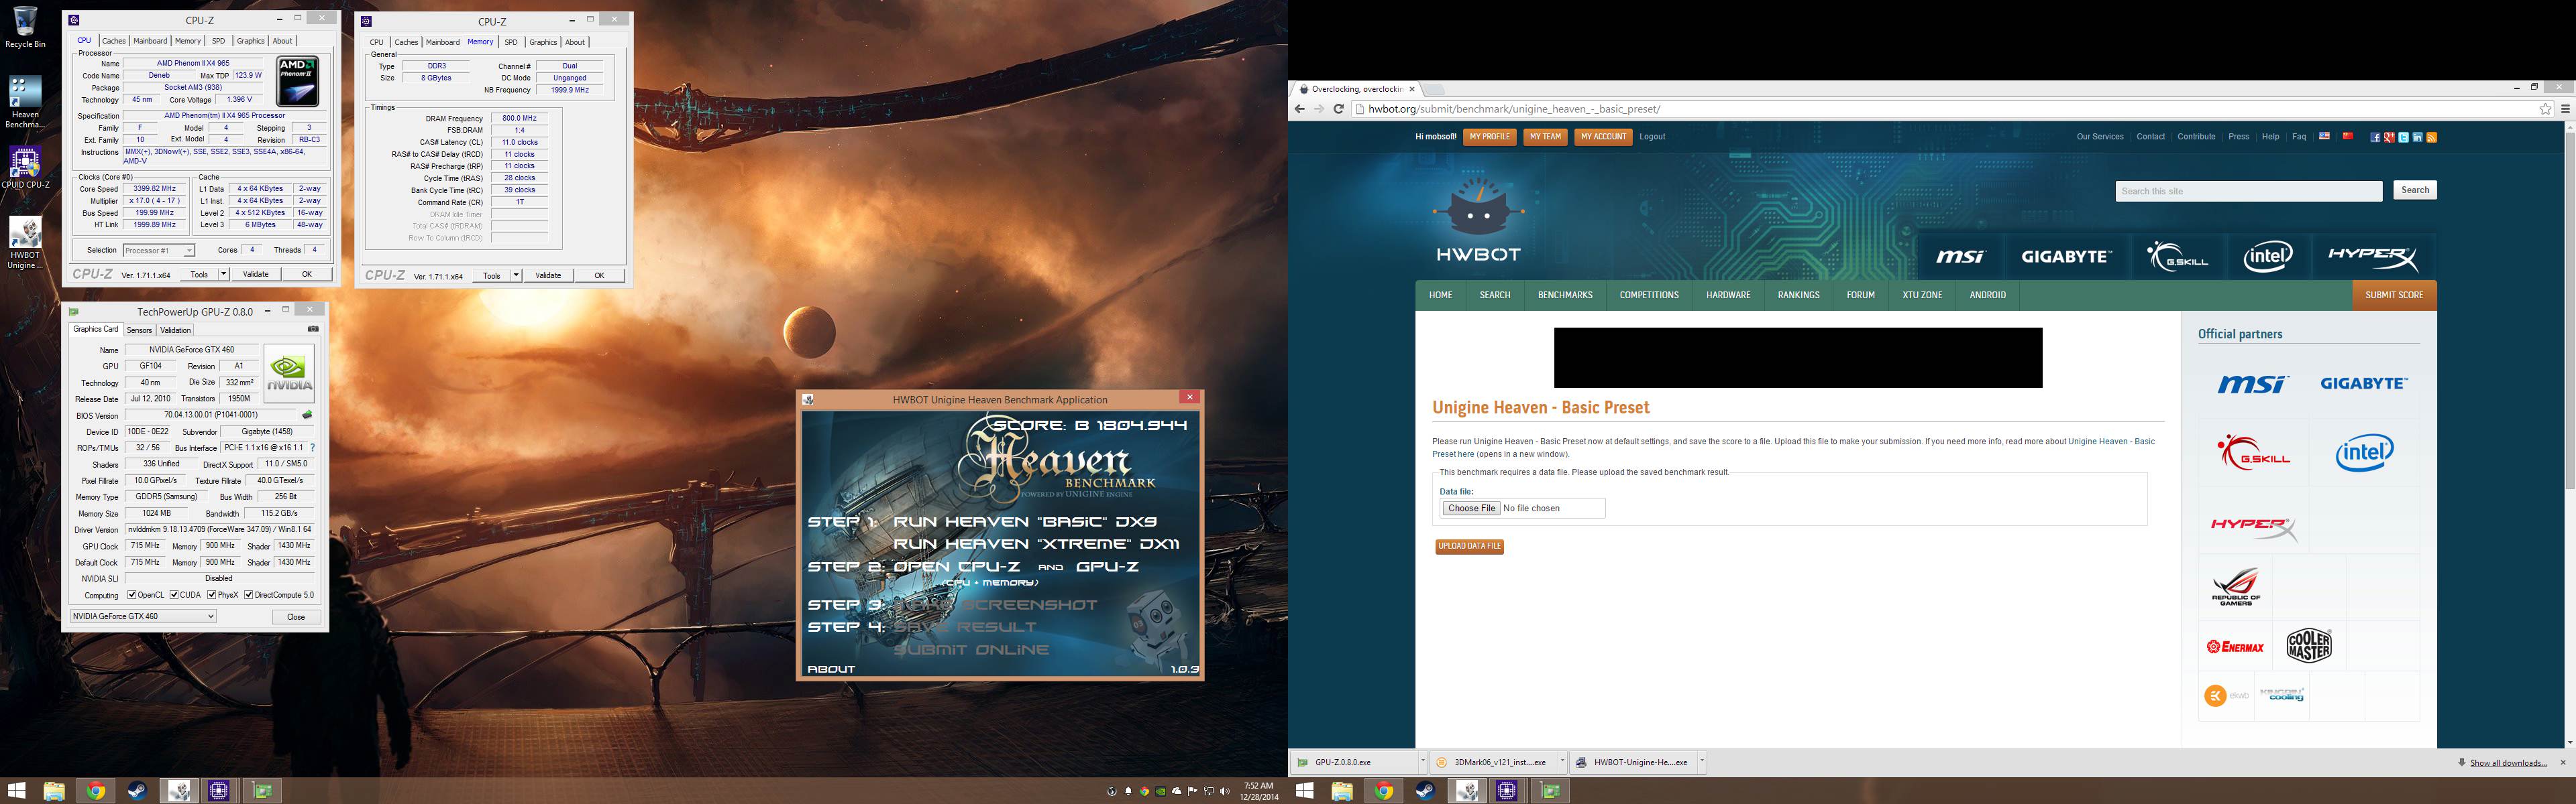2576x804 pixels.
Task: Click Republic of Gamers partner logo
Action: [x=2236, y=588]
